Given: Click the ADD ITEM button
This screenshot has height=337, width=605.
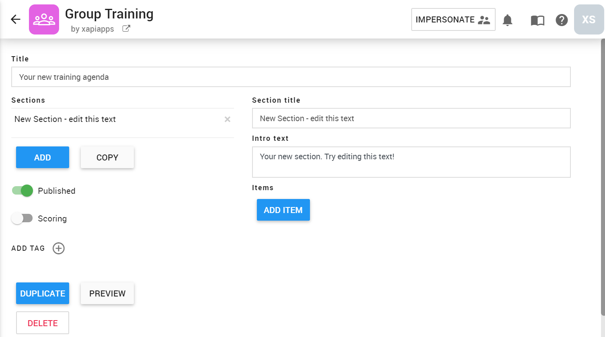Looking at the screenshot, I should tap(283, 210).
